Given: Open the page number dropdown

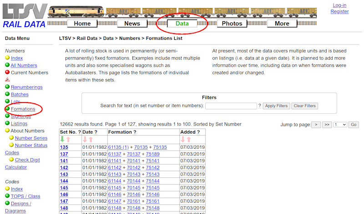Looking at the screenshot, I should pos(340,125).
